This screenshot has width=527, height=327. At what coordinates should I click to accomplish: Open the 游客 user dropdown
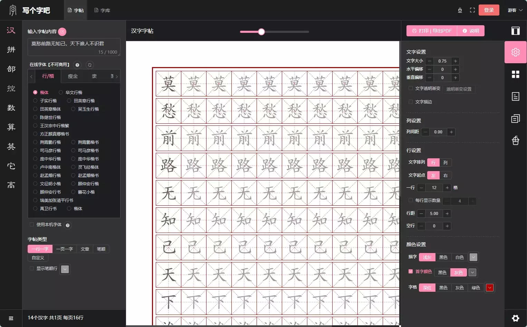[x=515, y=10]
